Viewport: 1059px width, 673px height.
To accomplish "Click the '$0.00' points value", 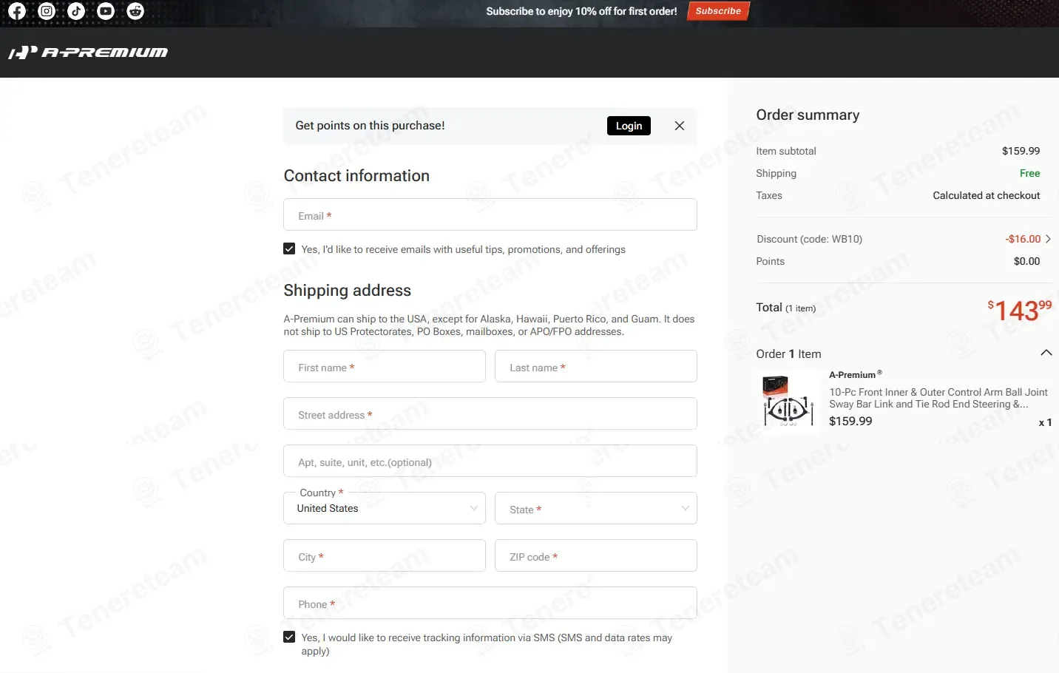I will pyautogui.click(x=1026, y=261).
